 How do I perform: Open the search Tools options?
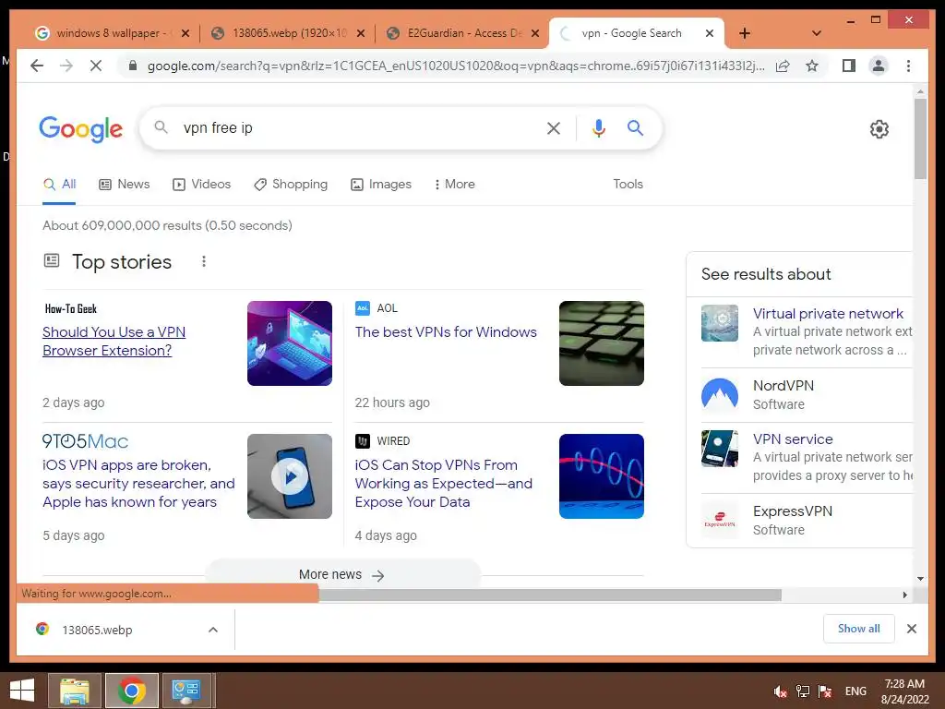click(x=628, y=184)
